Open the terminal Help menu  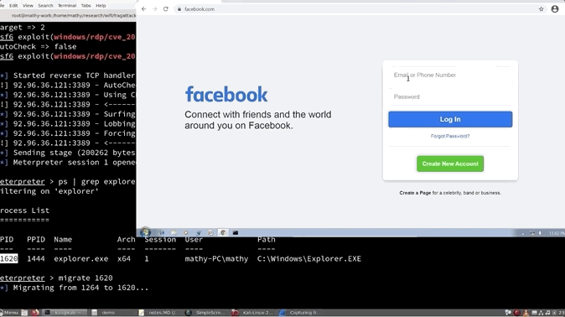[x=101, y=5]
